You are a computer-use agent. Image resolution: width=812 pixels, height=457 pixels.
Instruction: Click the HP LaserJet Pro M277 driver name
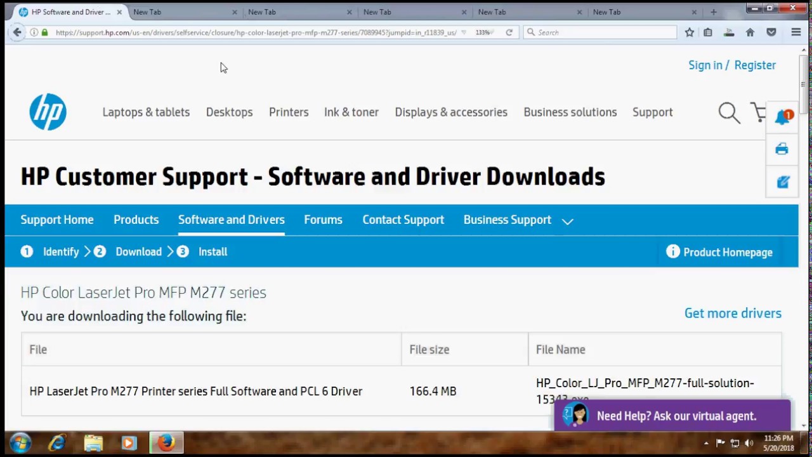[x=196, y=391]
